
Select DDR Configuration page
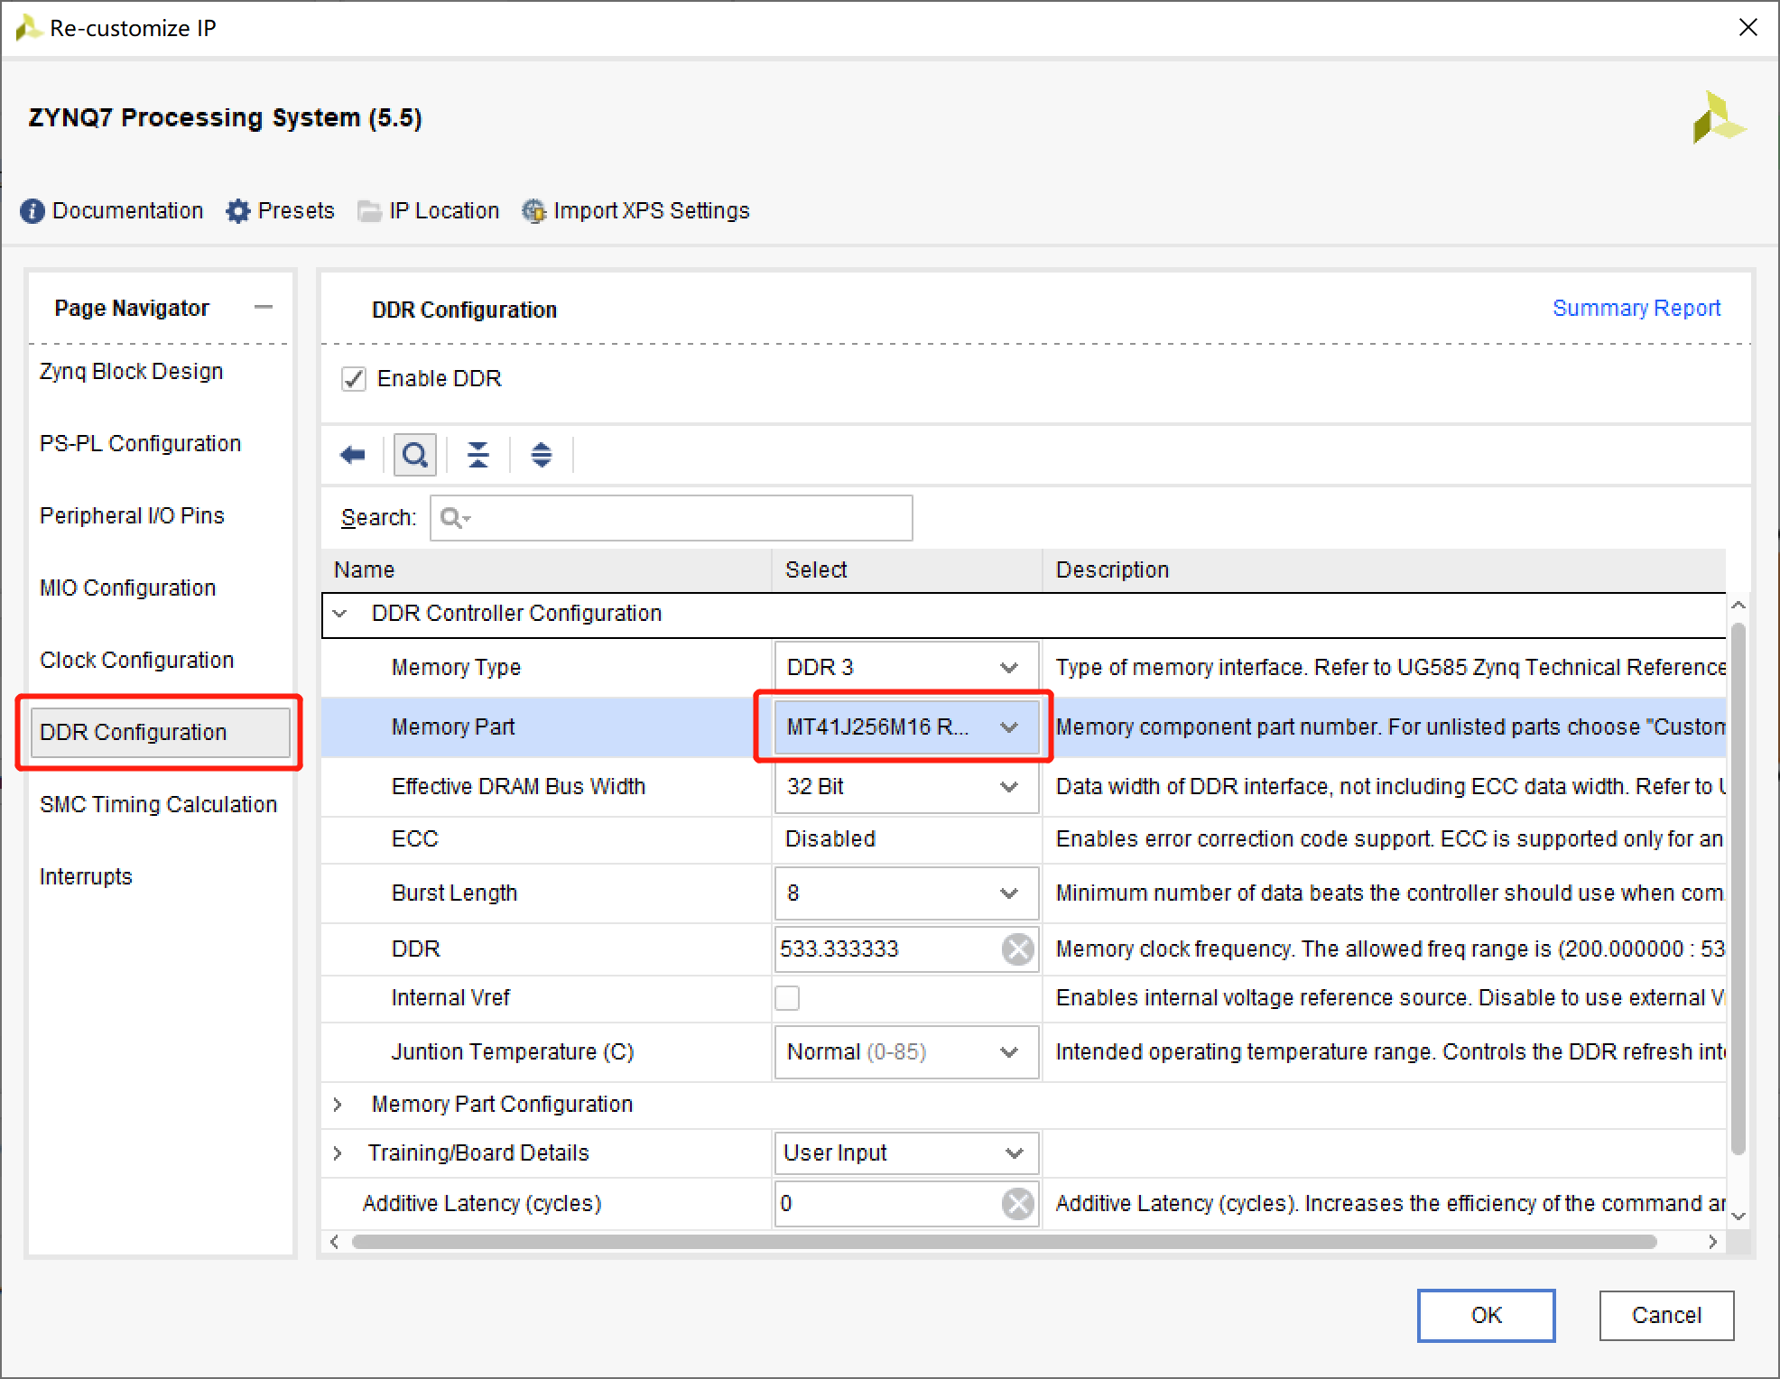tap(160, 733)
